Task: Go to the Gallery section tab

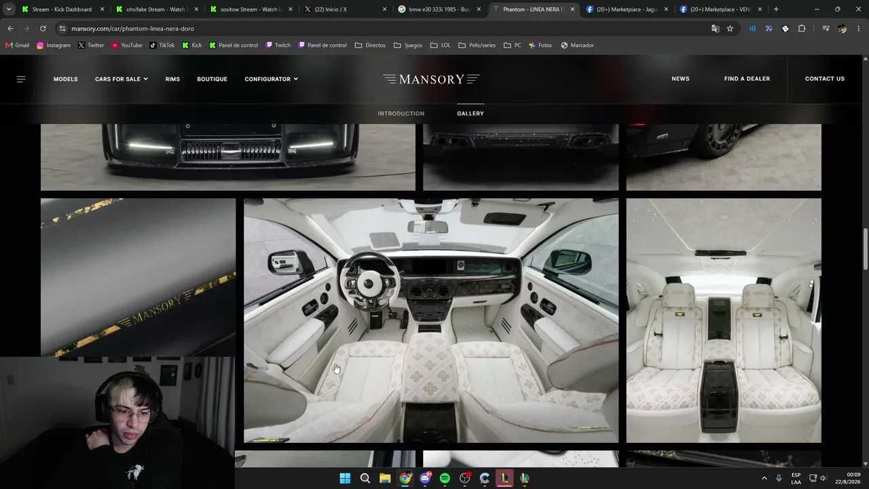Action: (x=470, y=113)
